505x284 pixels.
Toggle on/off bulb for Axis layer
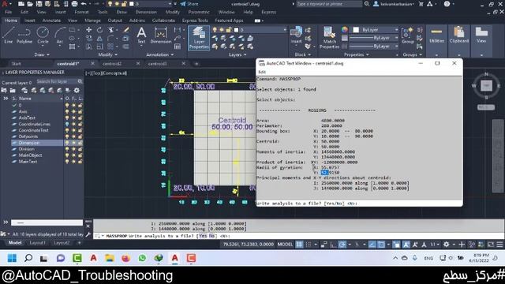[x=67, y=111]
